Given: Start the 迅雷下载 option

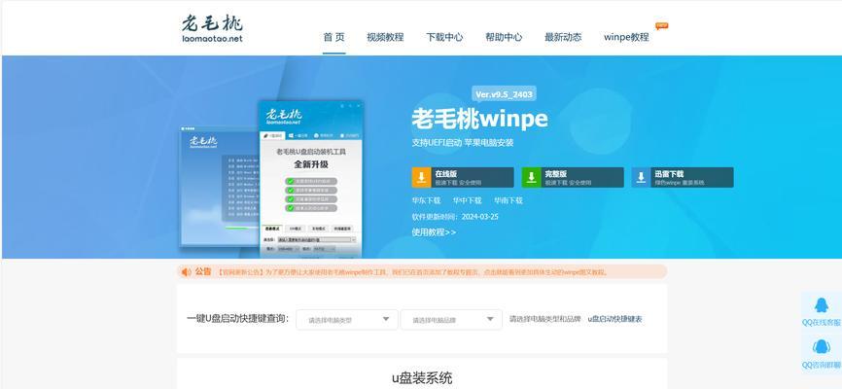Looking at the screenshot, I should tap(683, 177).
